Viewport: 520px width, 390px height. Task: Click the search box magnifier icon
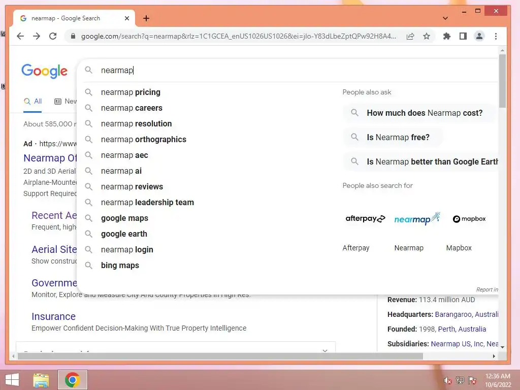88,70
